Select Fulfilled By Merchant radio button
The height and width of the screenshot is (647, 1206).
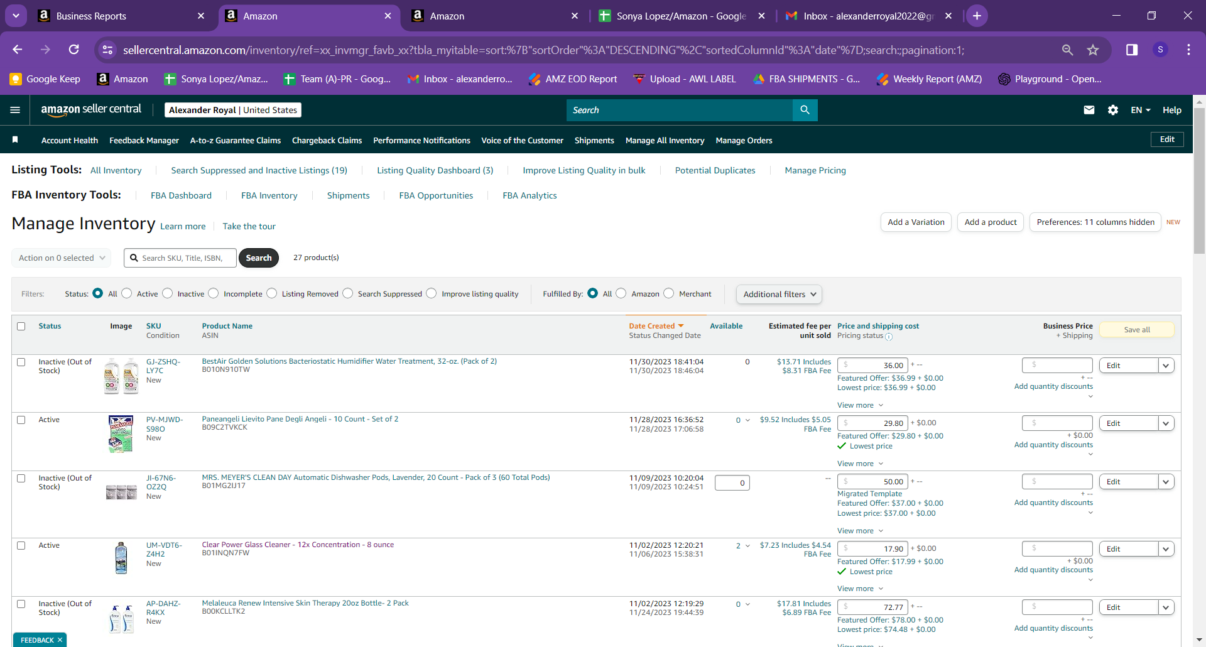(x=669, y=293)
